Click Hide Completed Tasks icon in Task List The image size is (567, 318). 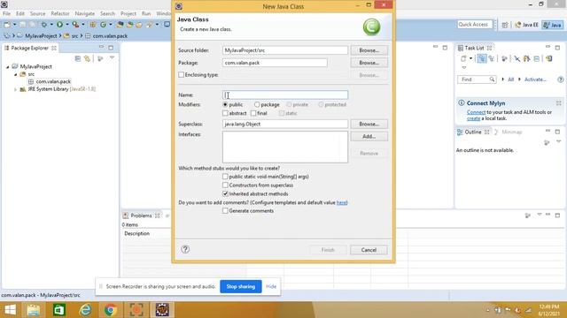click(517, 58)
